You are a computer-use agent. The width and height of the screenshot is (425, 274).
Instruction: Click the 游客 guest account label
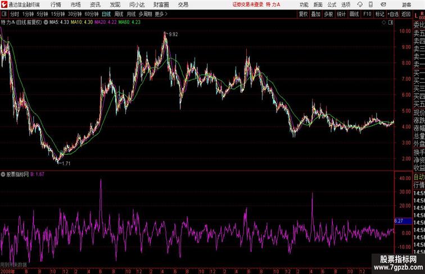406,5
